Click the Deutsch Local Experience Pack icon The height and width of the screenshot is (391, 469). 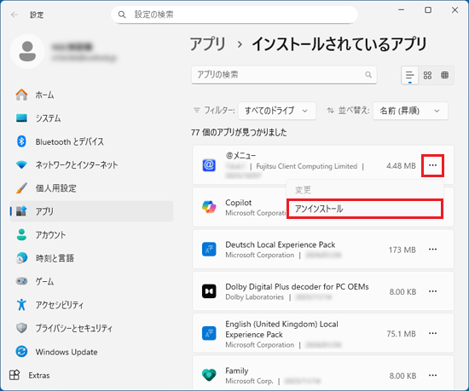[x=209, y=250]
